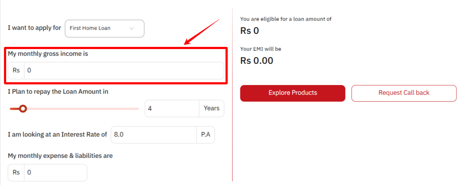Screen dimensions: 459x185
Task: Click the loan repayment slider handle
Action: 23,109
